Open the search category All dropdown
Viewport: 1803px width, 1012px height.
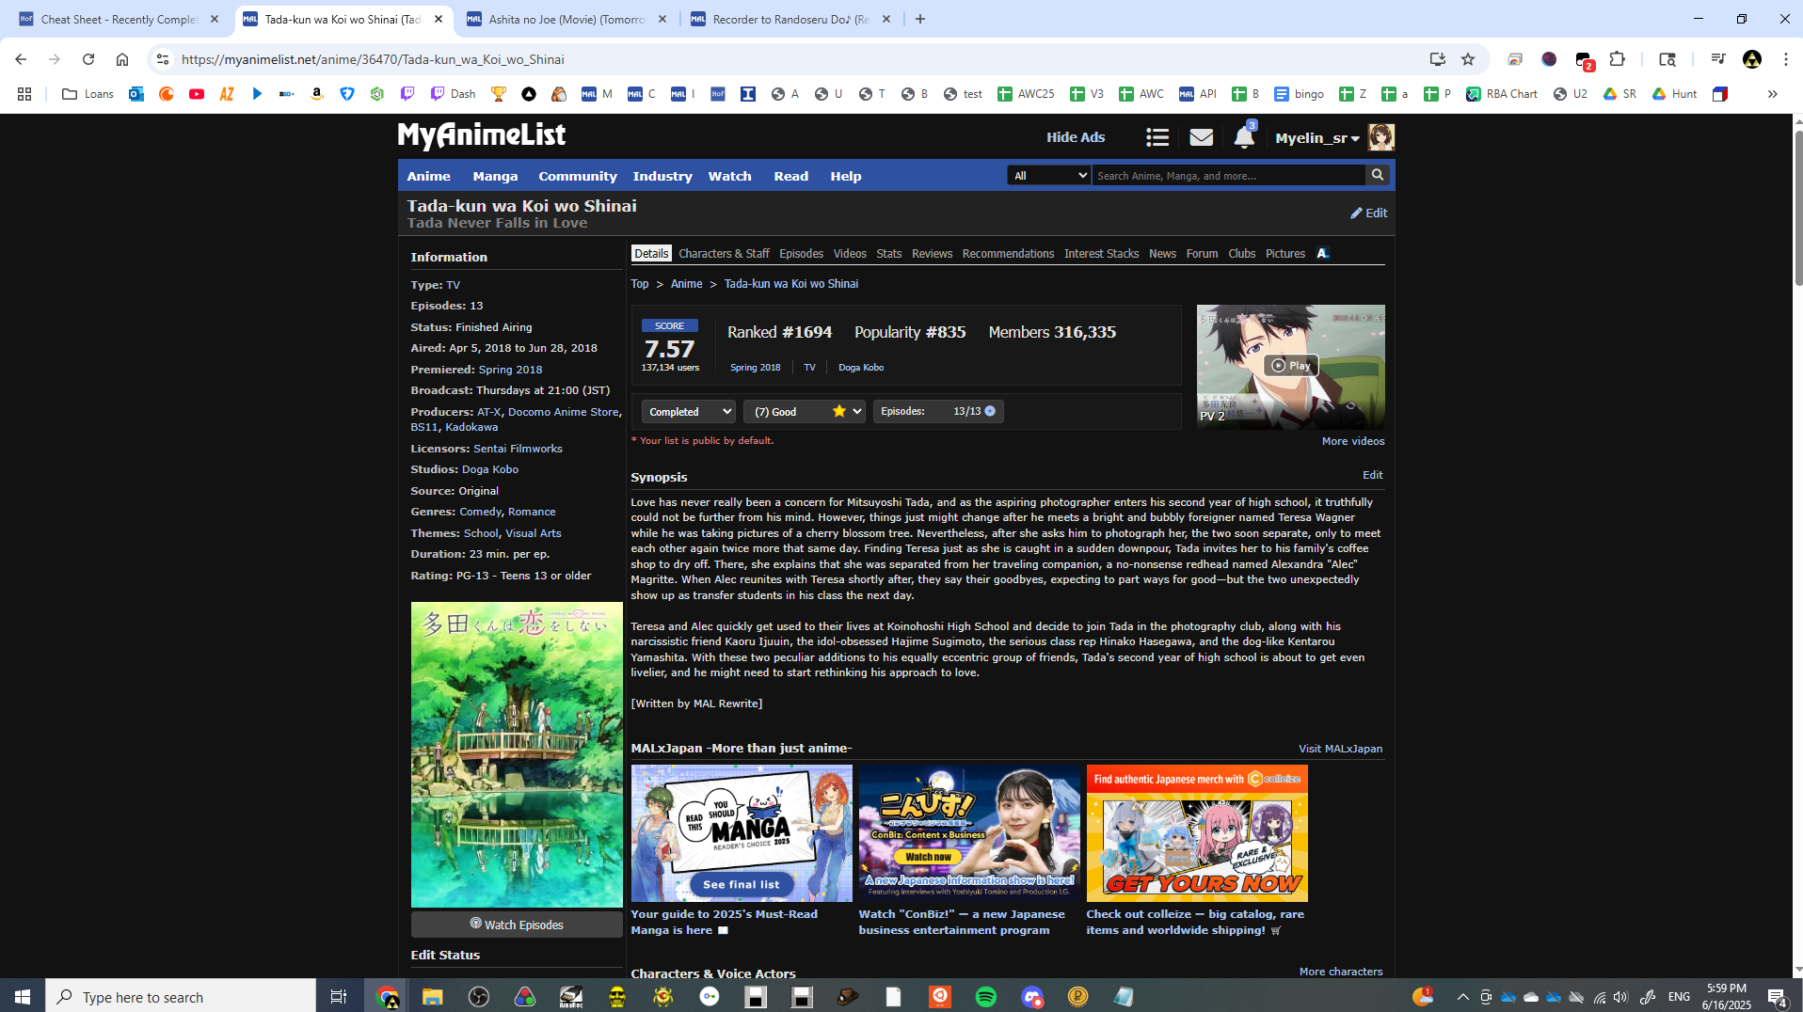(1049, 175)
